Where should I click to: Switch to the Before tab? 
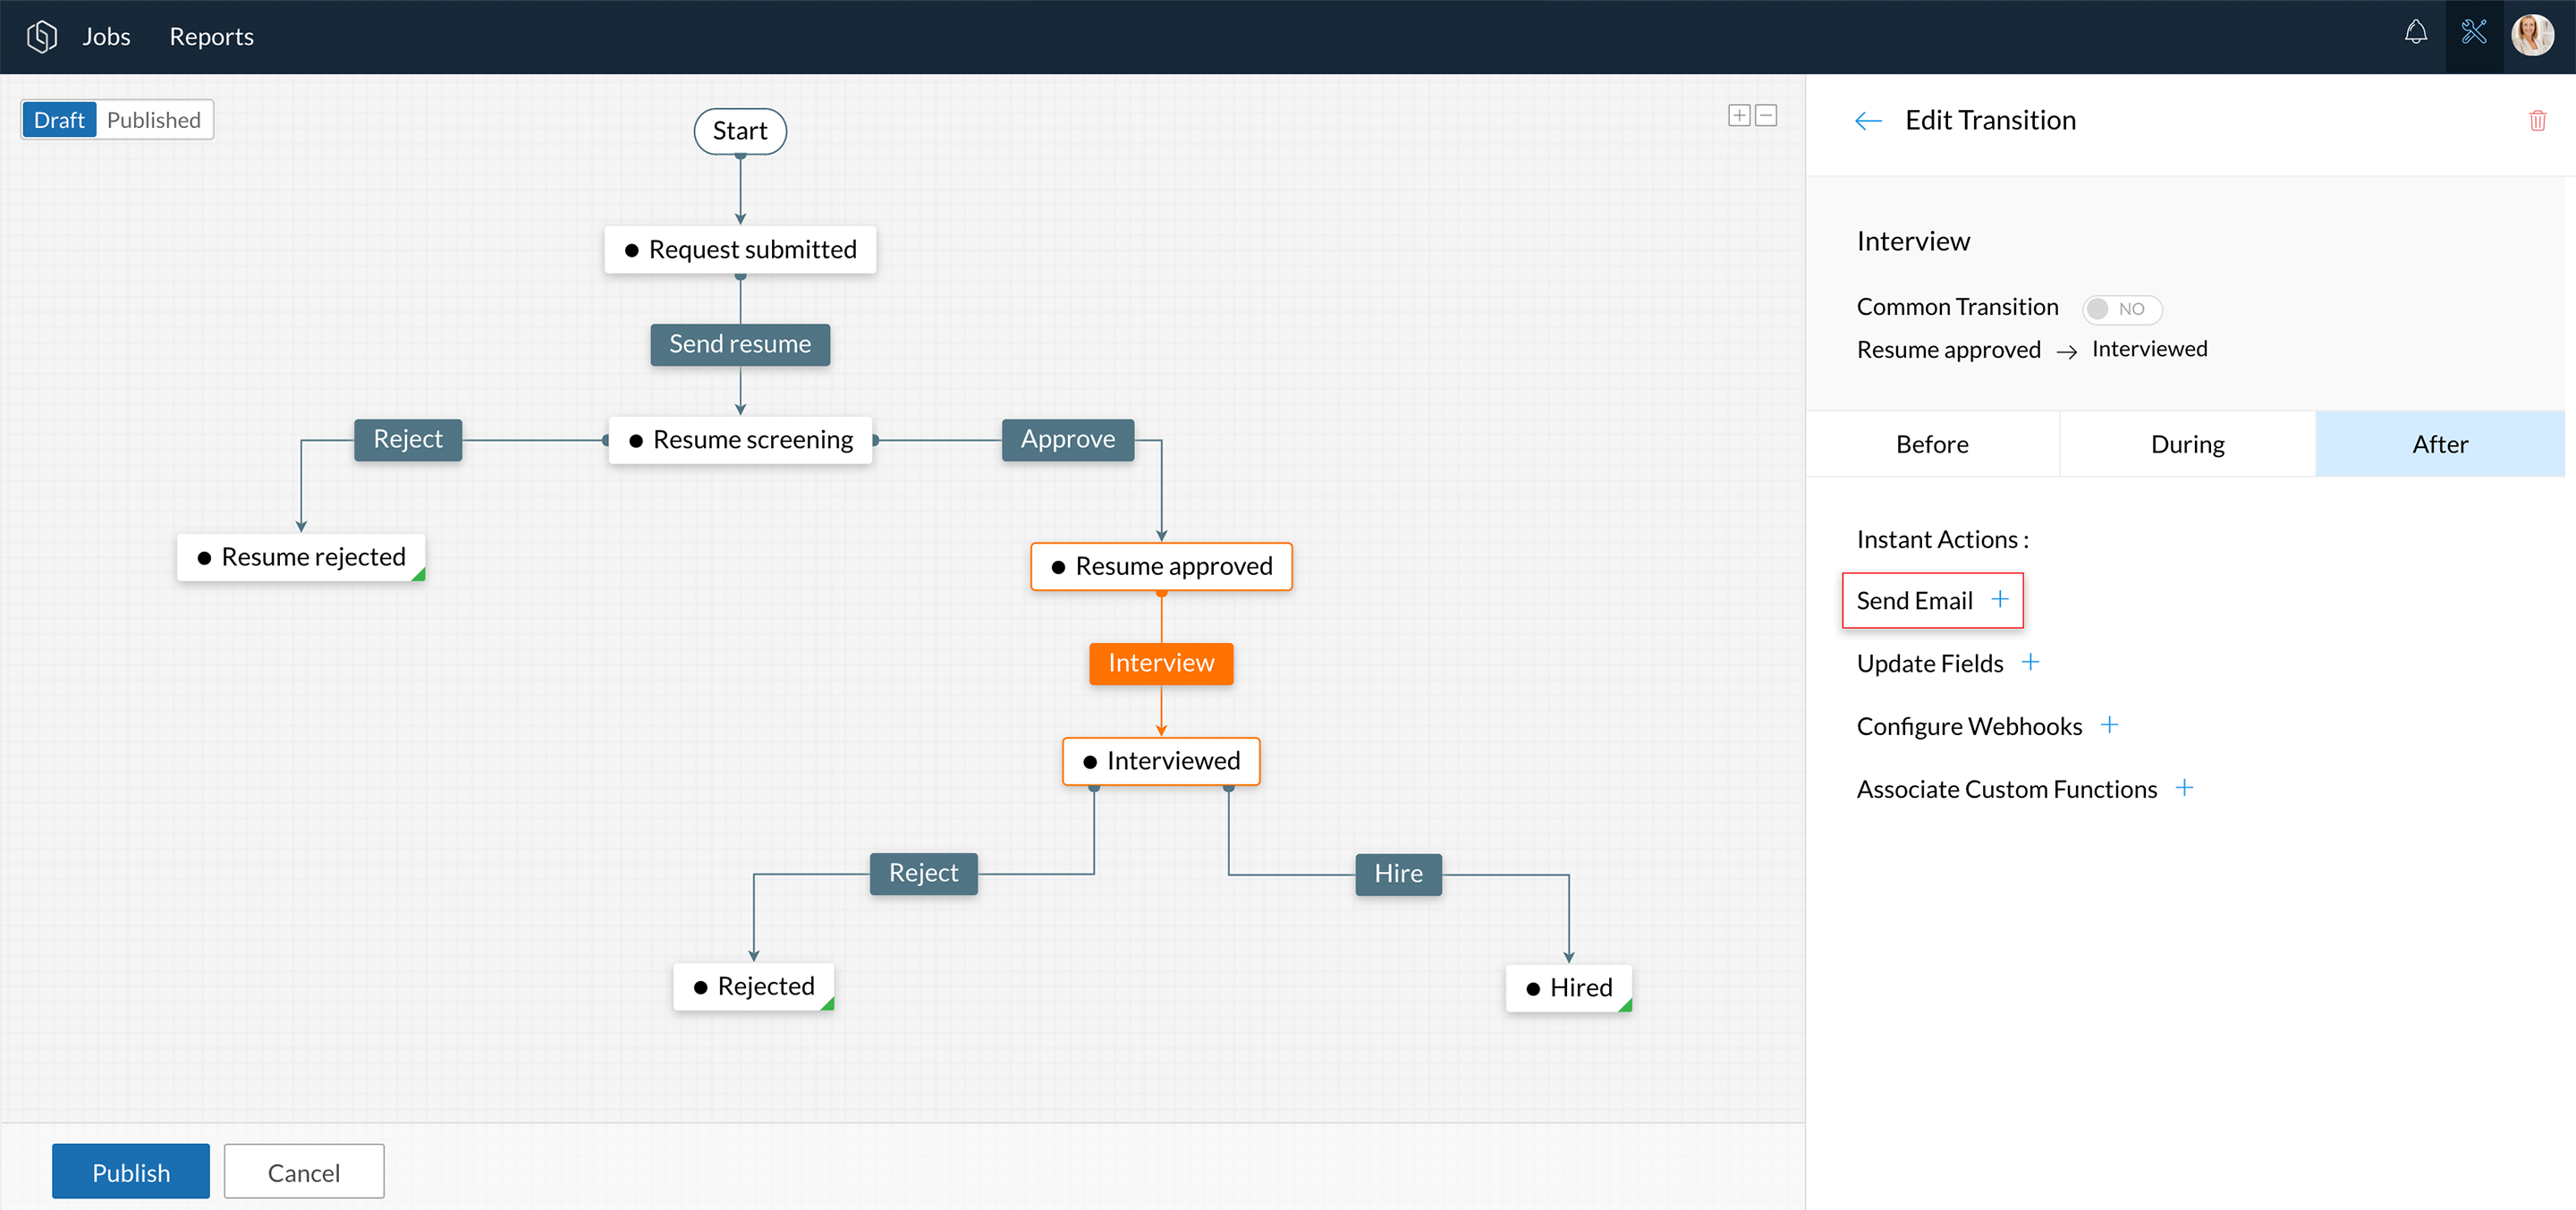click(x=1931, y=444)
